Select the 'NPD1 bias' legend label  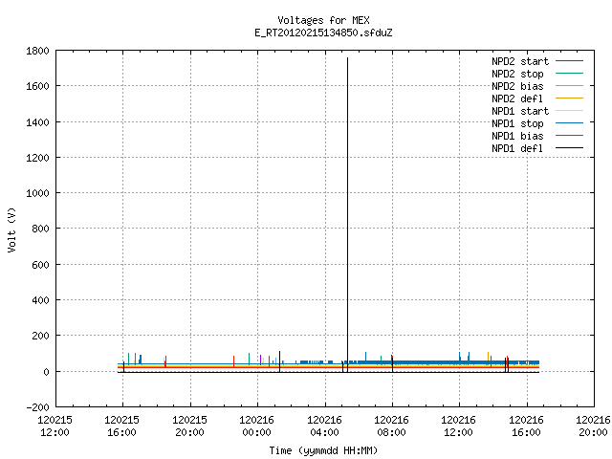[517, 136]
